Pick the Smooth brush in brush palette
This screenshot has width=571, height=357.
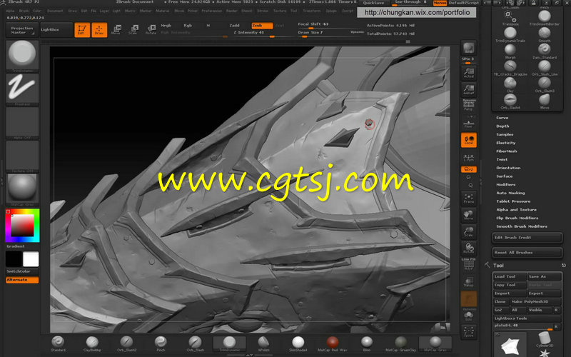(545, 34)
